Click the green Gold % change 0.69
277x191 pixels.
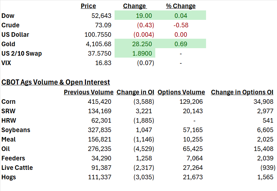(181, 44)
